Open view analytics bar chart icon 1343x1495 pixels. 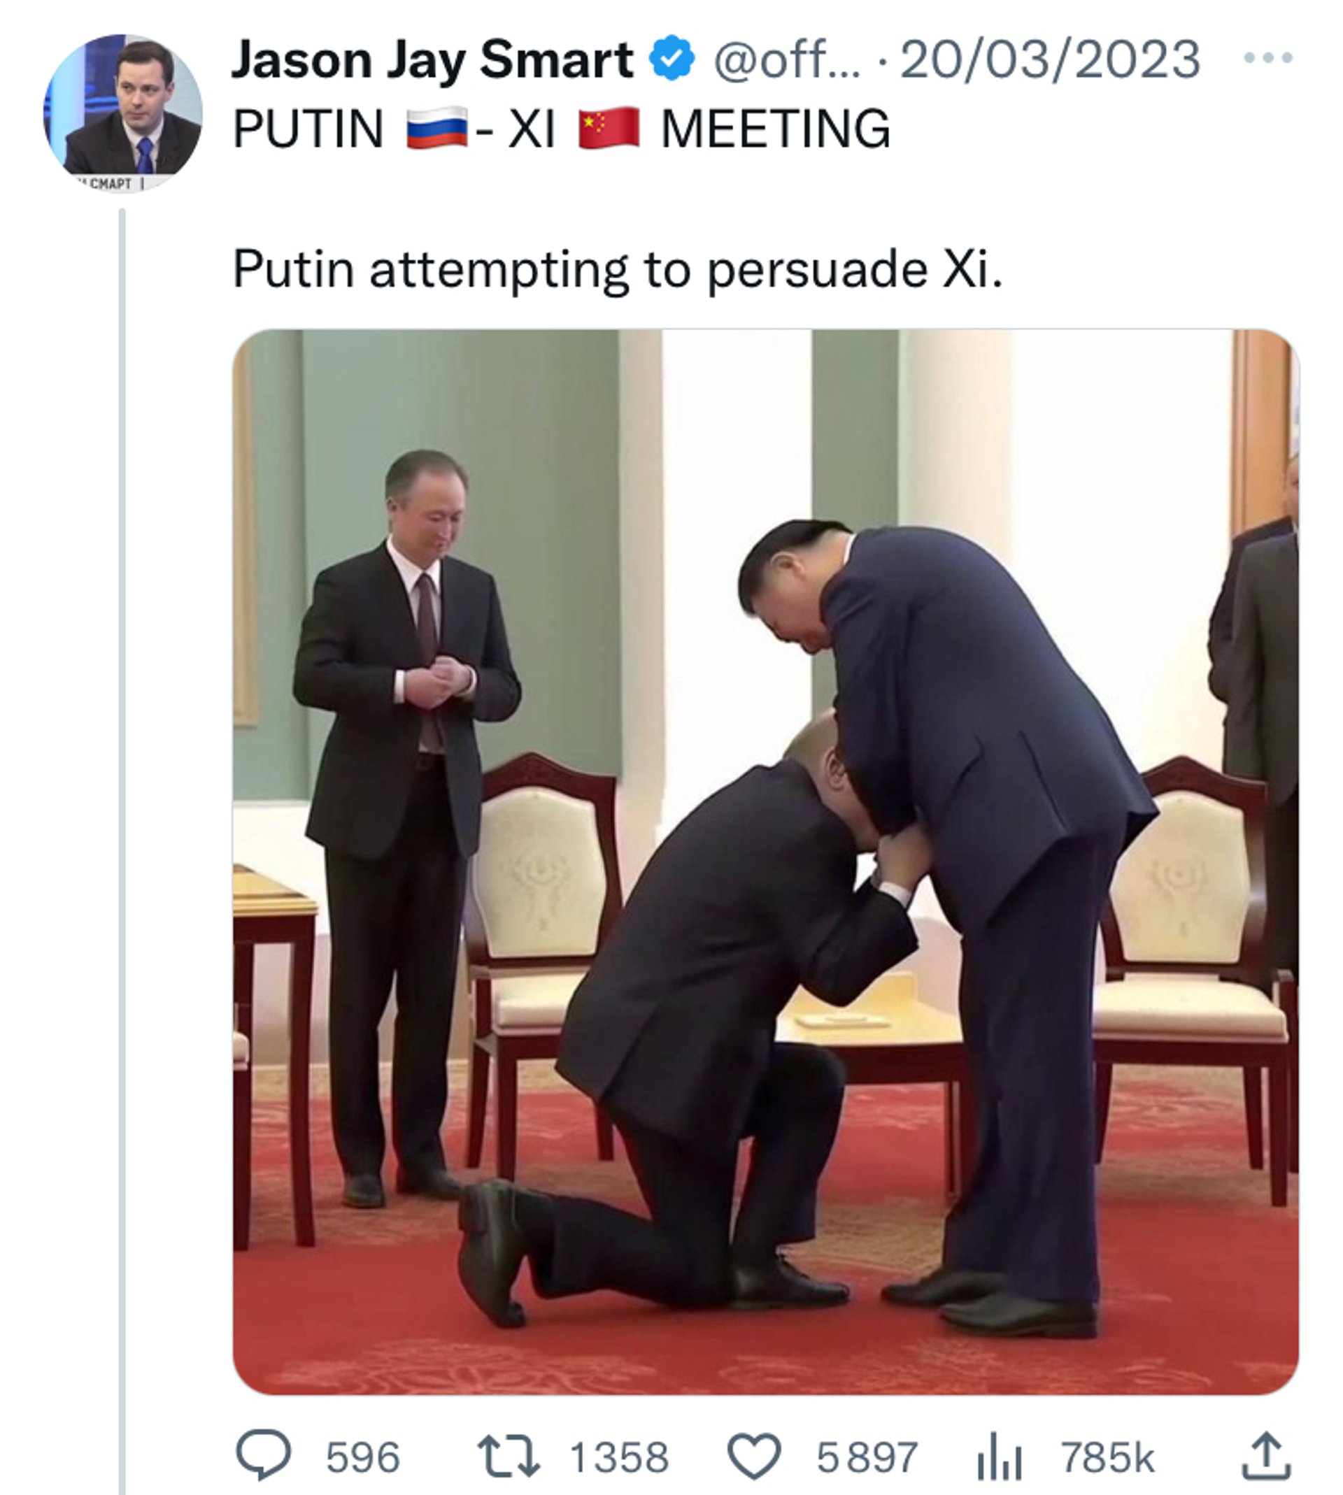[x=999, y=1456]
